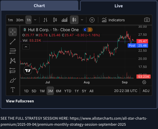Image resolution: width=158 pixels, height=129 pixels.
Task: Select the Trend line drawing tool
Action: coord(13,42)
